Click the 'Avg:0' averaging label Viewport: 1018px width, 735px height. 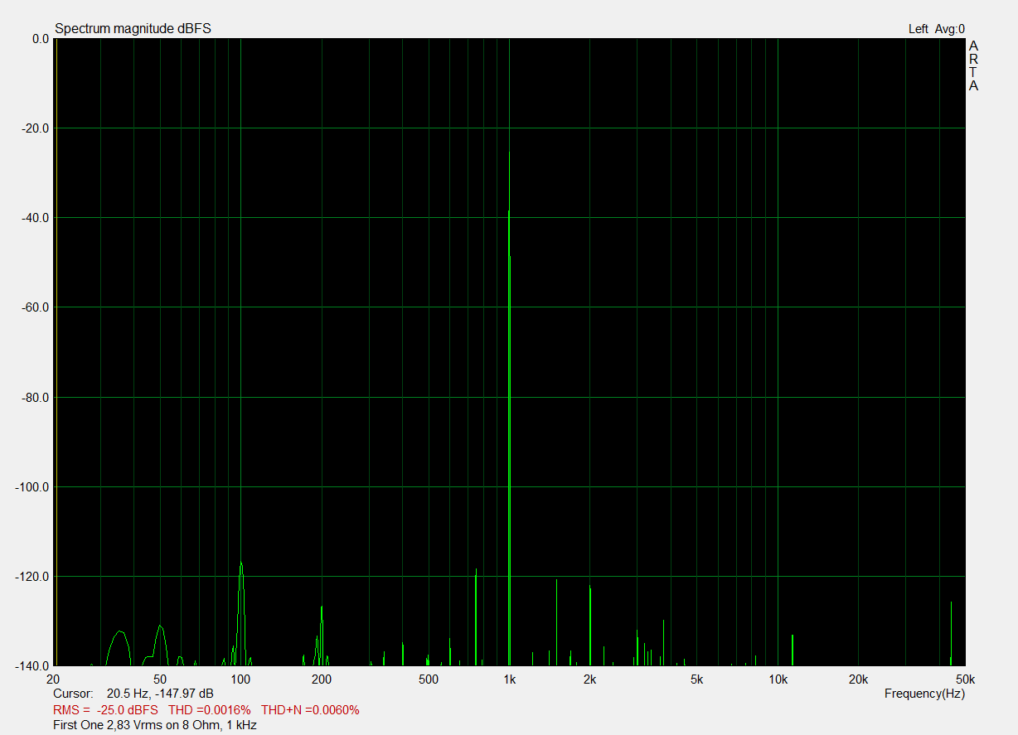[950, 29]
